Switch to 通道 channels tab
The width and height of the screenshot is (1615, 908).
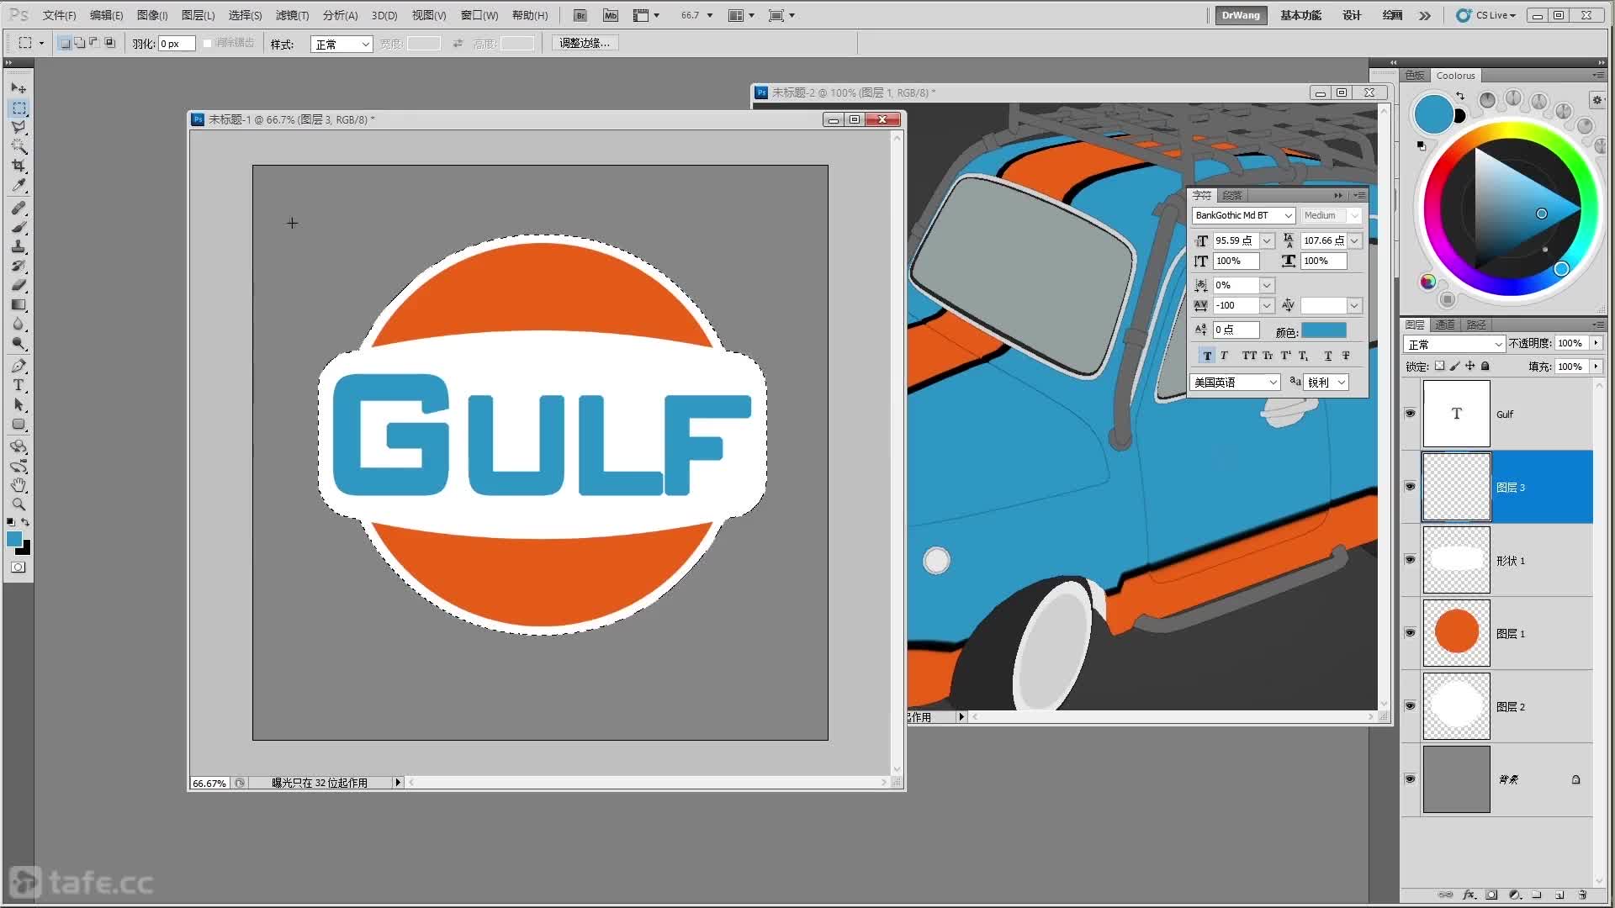(1445, 325)
